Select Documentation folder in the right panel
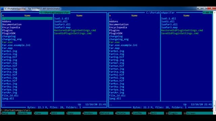 pos(119,25)
